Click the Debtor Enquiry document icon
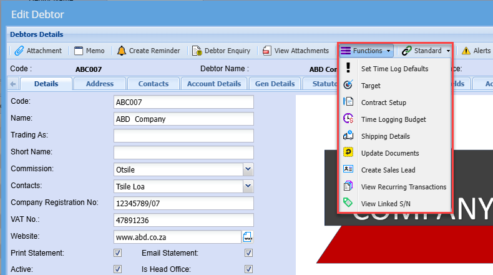The image size is (493, 275). pyautogui.click(x=197, y=51)
